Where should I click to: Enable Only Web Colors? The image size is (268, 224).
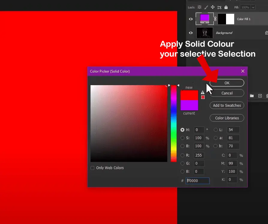pyautogui.click(x=92, y=168)
